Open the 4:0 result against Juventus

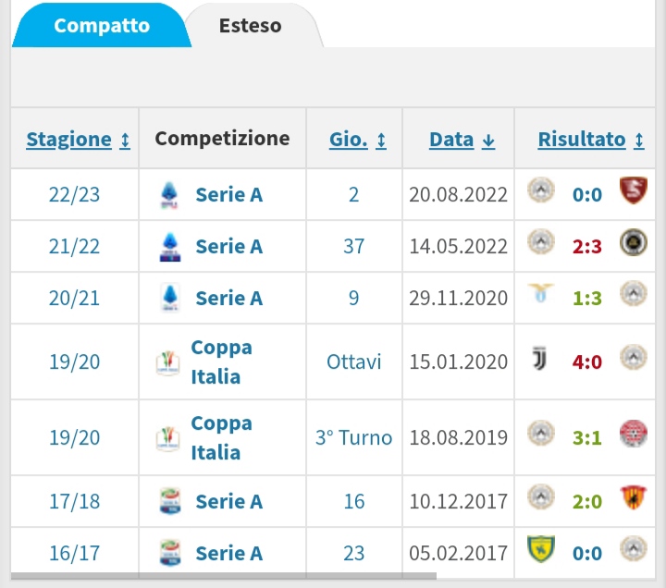[x=587, y=361]
